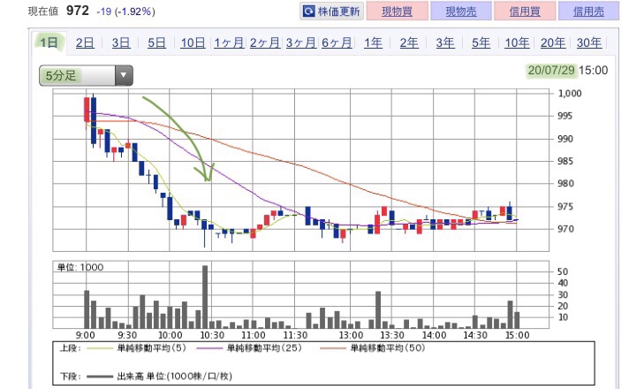Click the 970 price axis label
This screenshot has height=389, width=629.
click(565, 229)
